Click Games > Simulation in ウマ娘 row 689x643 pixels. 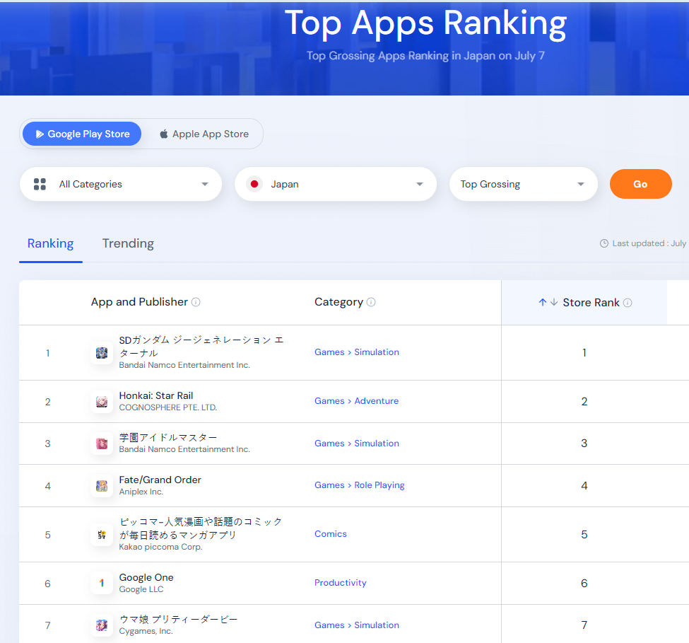tap(357, 625)
